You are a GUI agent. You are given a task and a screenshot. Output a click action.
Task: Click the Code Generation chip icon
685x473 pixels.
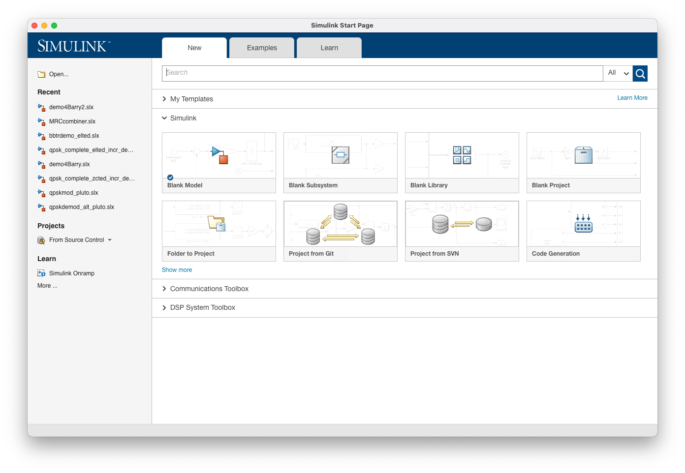(584, 223)
